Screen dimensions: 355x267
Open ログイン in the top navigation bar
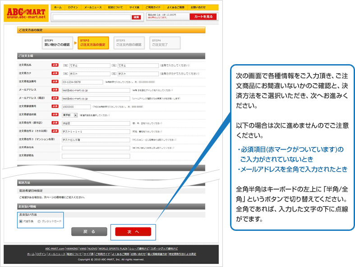pyautogui.click(x=73, y=8)
